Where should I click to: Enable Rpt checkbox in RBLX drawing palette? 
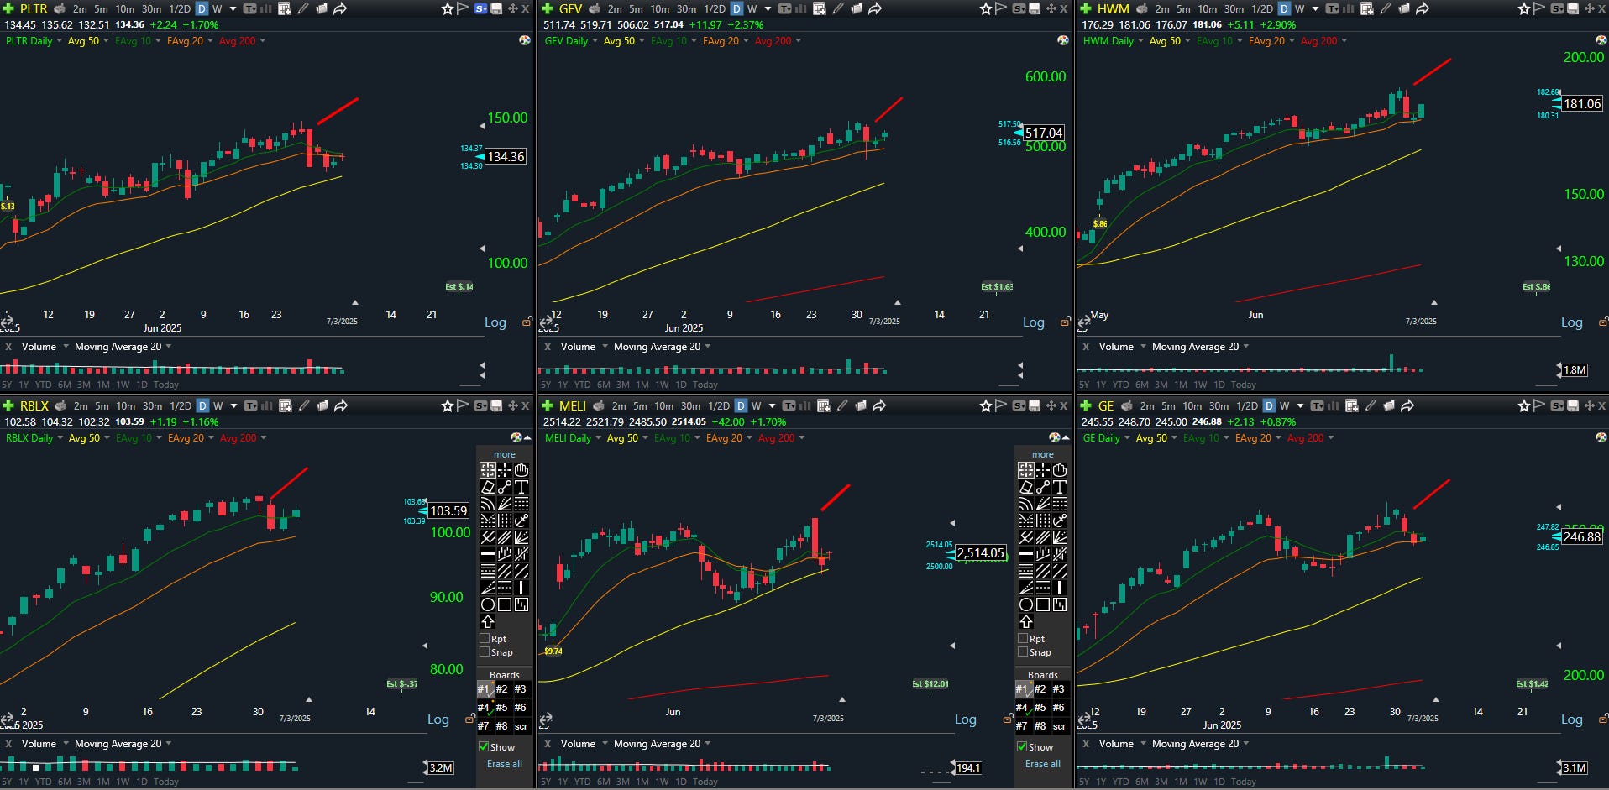pyautogui.click(x=485, y=638)
